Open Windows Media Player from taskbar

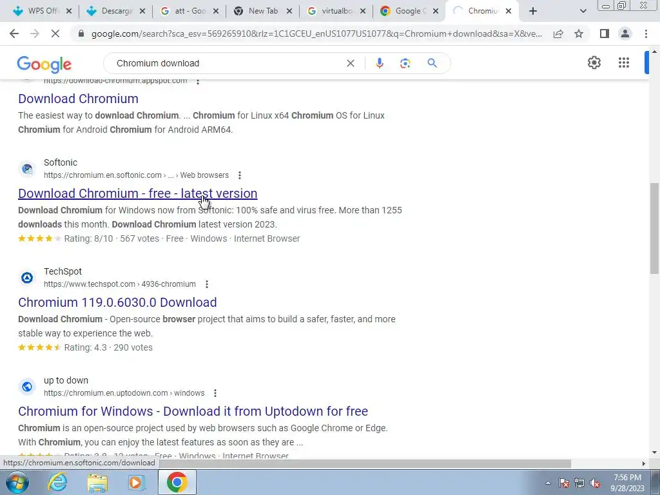[137, 482]
